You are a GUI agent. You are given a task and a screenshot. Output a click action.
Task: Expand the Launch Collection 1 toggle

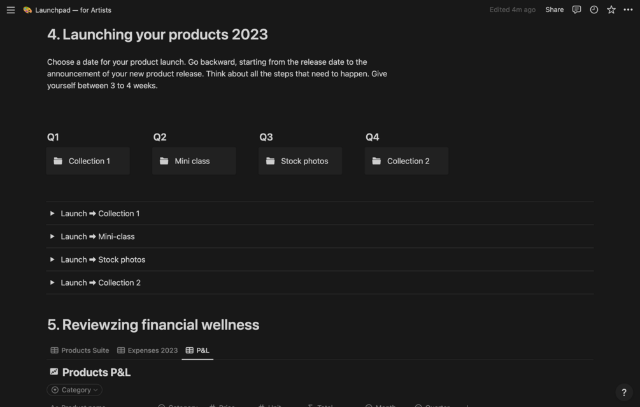click(52, 214)
